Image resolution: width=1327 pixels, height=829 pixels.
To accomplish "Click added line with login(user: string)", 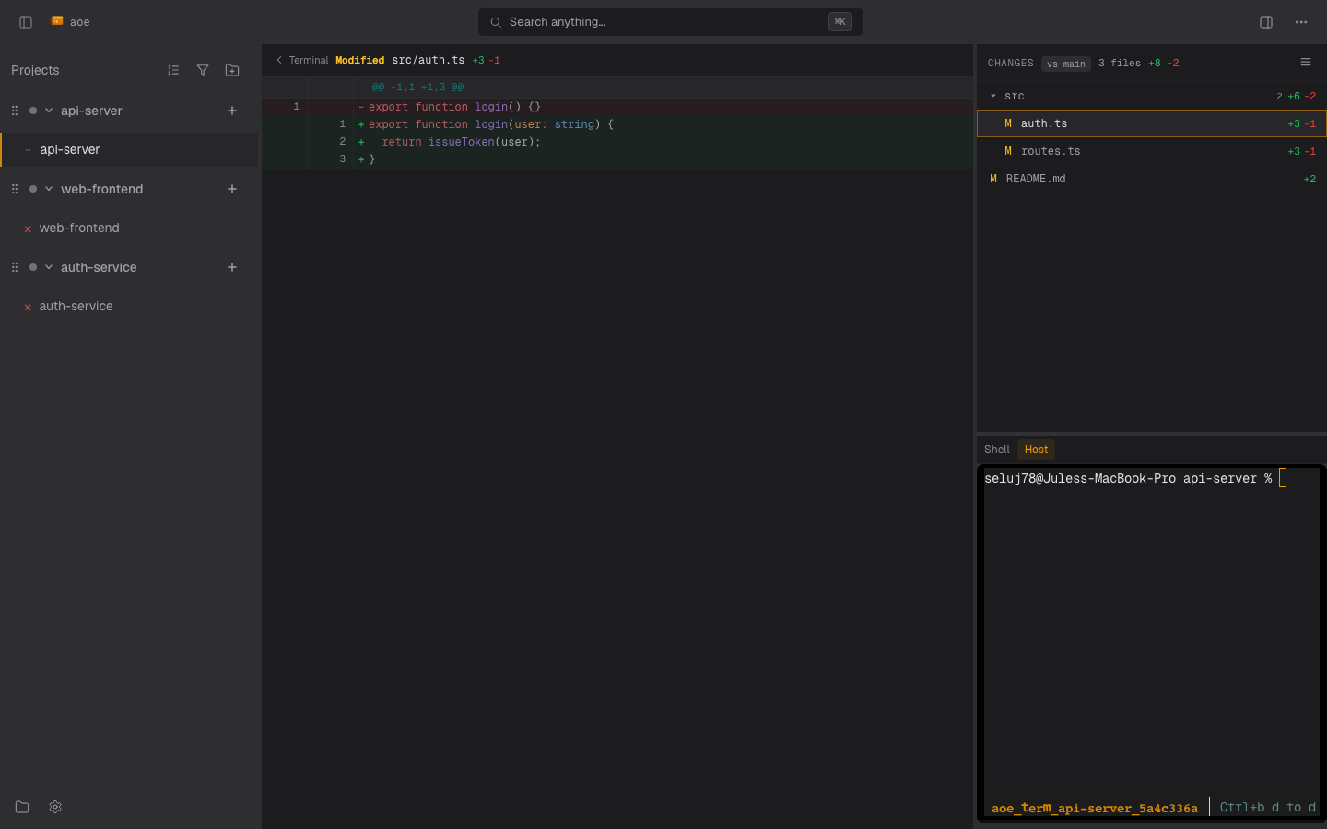I will 617,124.
